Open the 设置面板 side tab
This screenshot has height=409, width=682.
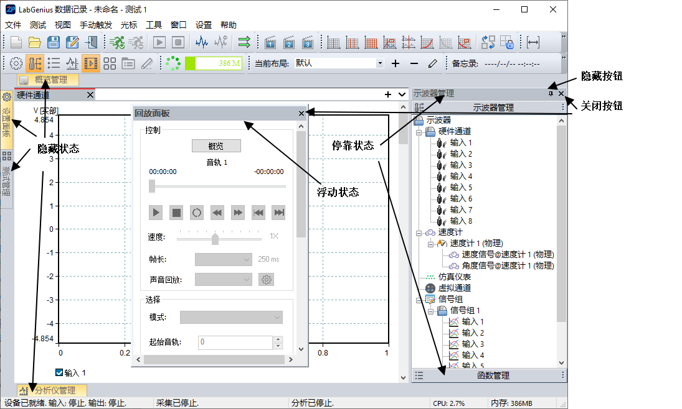click(6, 120)
